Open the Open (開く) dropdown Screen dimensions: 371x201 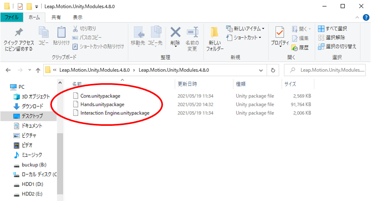[301, 29]
